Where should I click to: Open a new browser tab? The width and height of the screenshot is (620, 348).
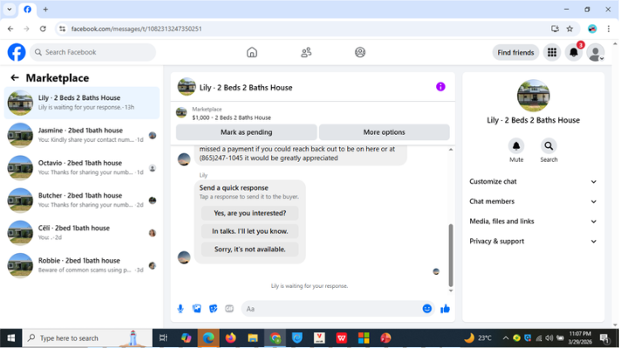45,9
